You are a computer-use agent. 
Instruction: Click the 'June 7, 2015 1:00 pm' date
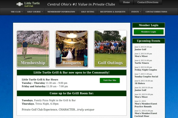143,74
